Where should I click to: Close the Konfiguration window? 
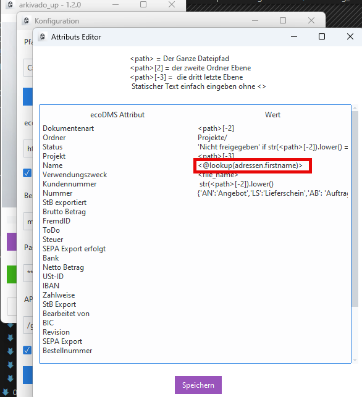pos(311,20)
